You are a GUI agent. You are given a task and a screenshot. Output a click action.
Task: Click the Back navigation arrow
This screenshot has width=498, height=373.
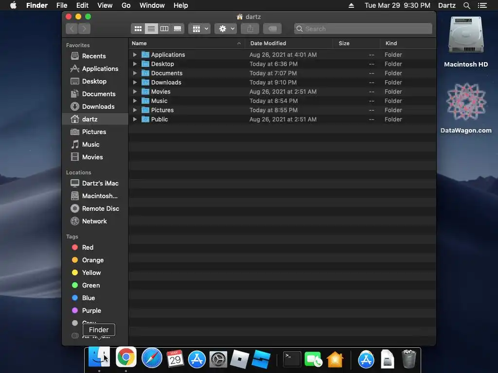[72, 29]
